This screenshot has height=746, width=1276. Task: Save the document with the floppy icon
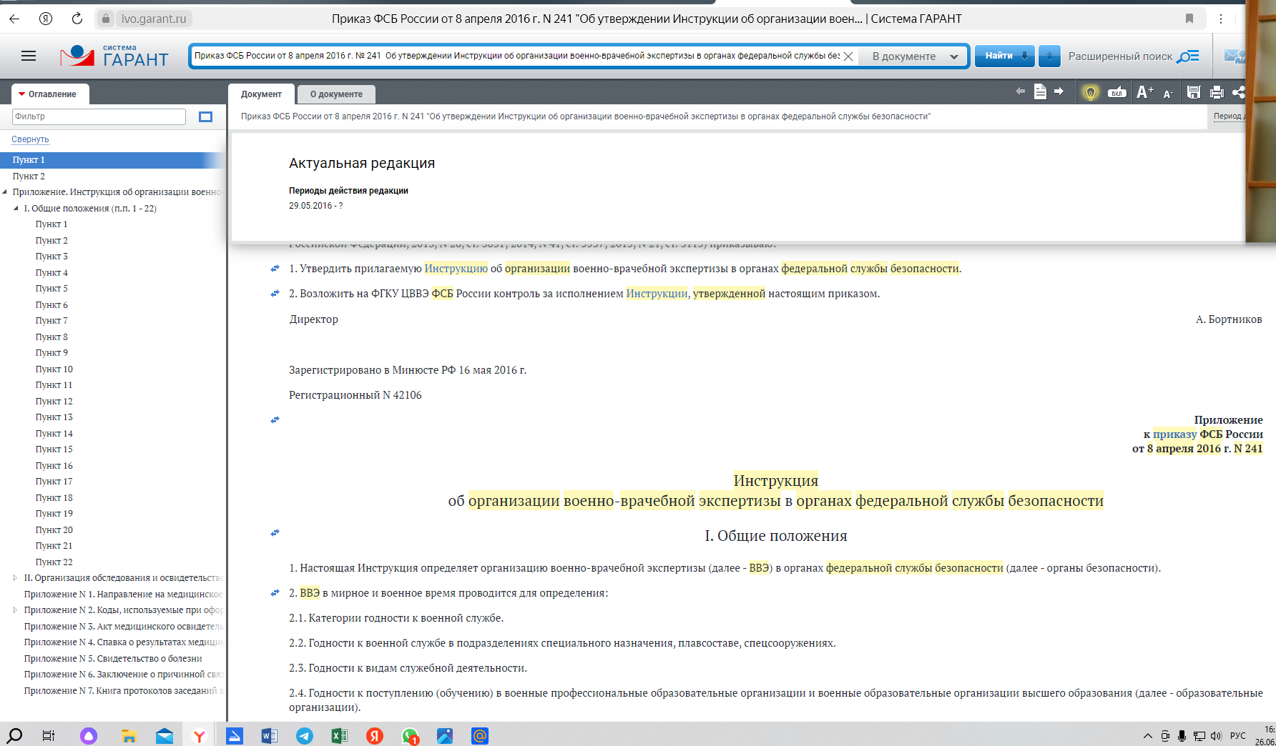1193,91
